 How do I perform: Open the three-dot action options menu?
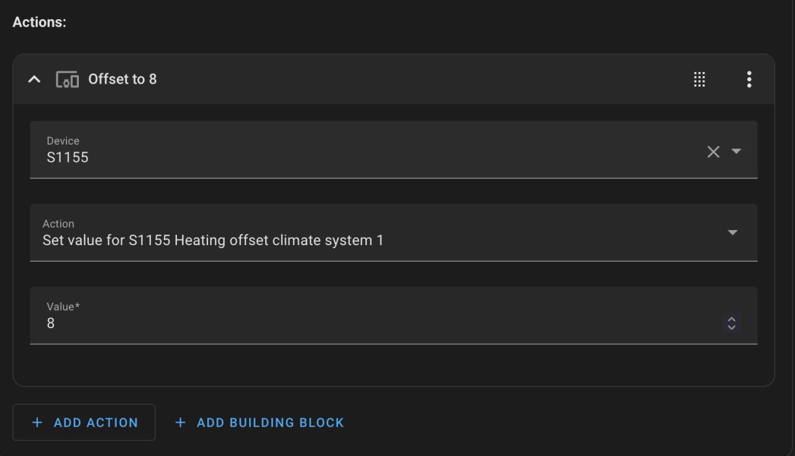click(x=749, y=79)
